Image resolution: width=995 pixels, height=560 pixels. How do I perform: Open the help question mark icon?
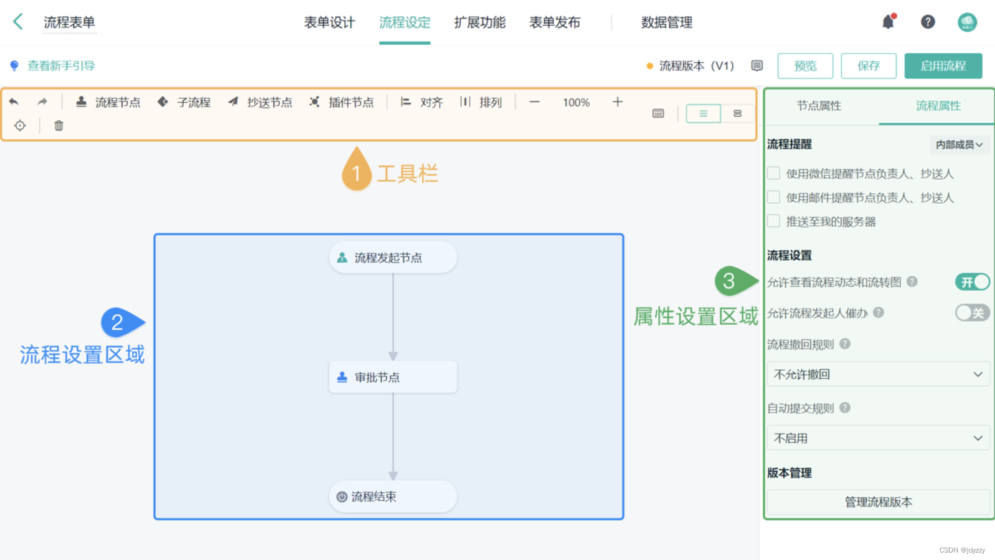pyautogui.click(x=928, y=22)
